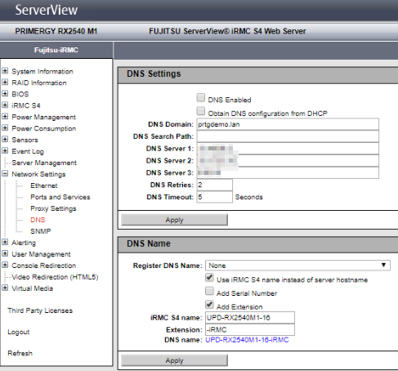Expand the Sensors tree node
The height and width of the screenshot is (371, 398).
point(5,140)
